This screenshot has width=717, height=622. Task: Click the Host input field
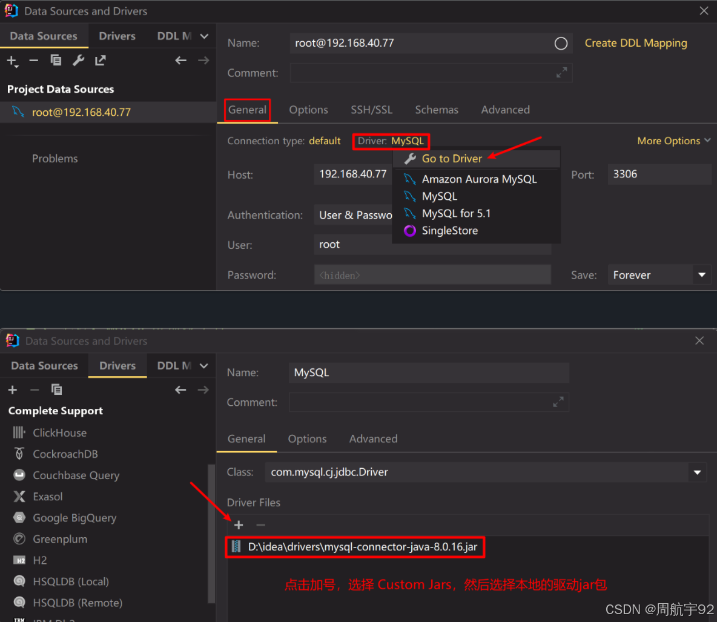pos(353,174)
